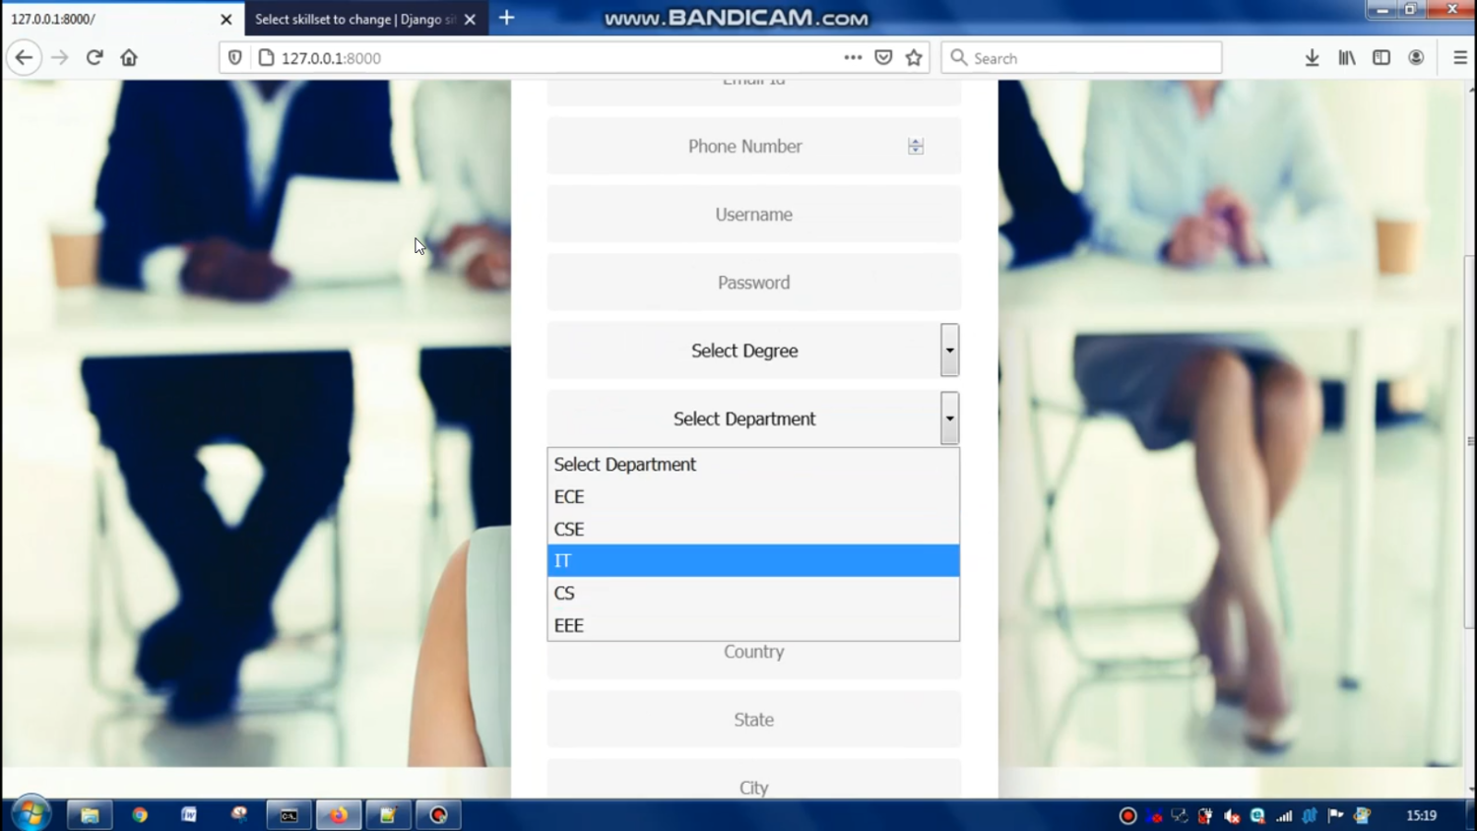Click the muted volume tray icon
The height and width of the screenshot is (831, 1477).
pos(1232,815)
